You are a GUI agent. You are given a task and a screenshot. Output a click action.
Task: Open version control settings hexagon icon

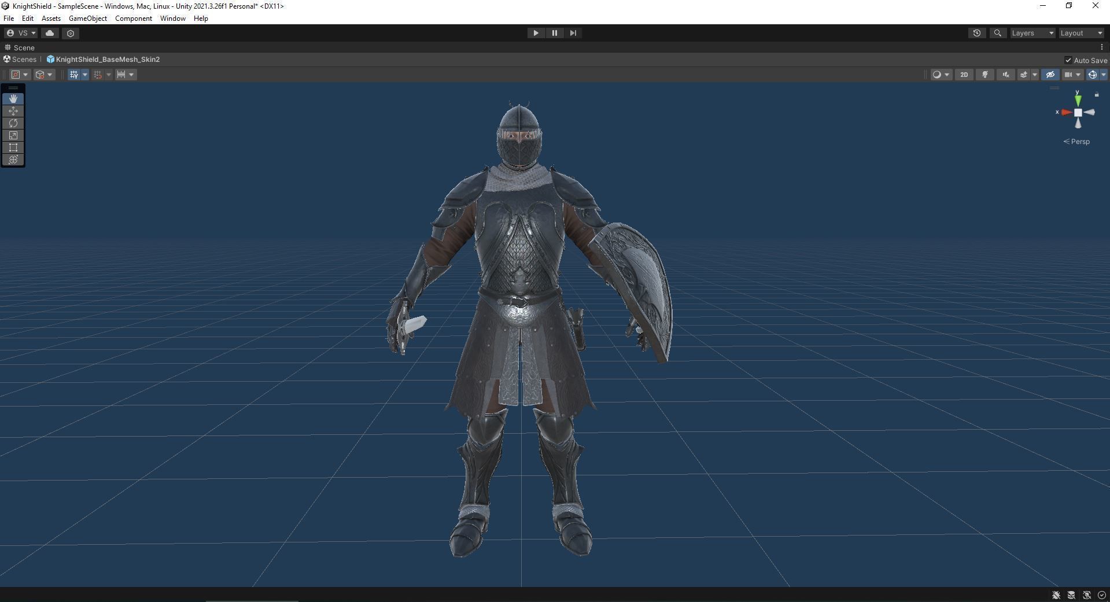point(71,33)
